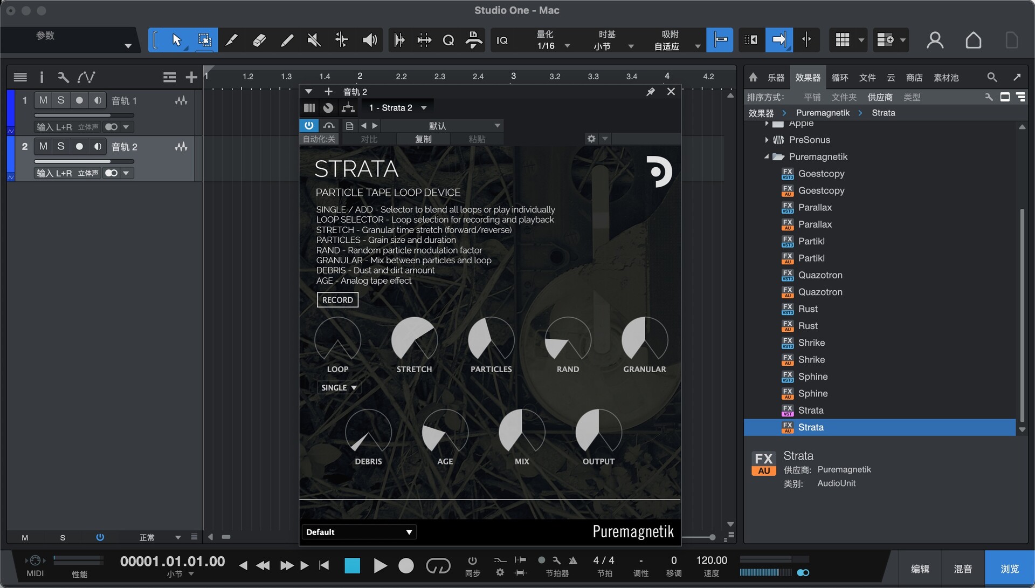Open the 1 - Strata 2 insert dropdown
The width and height of the screenshot is (1035, 588).
coord(397,108)
